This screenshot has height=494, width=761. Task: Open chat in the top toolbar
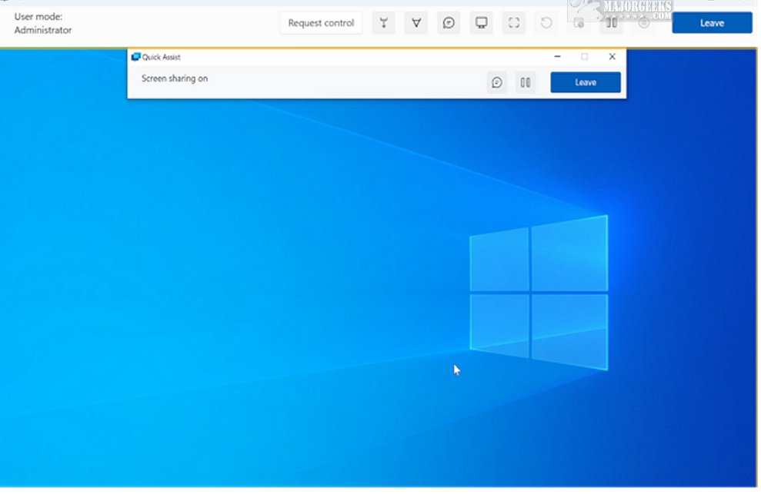449,23
